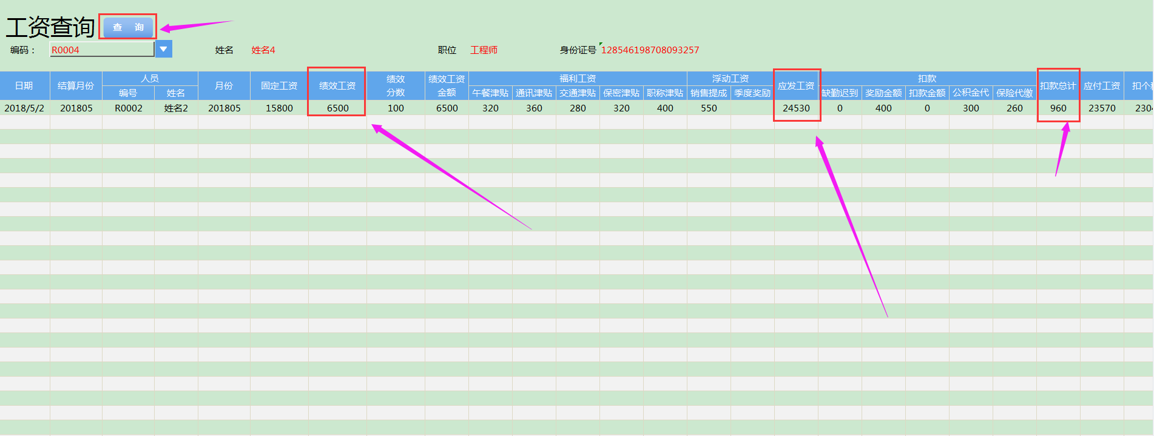Select the 应发工资 cell 24530
This screenshot has width=1154, height=436.
[x=796, y=108]
